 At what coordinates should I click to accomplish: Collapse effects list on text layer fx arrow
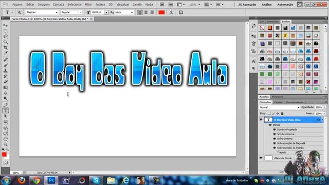tap(322, 120)
